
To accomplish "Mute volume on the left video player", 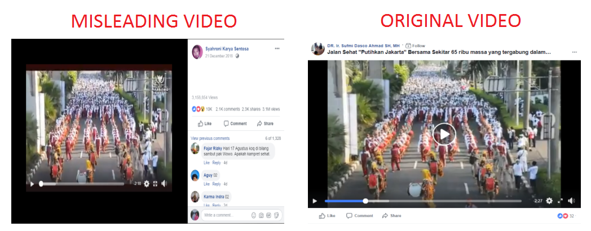I will [164, 184].
